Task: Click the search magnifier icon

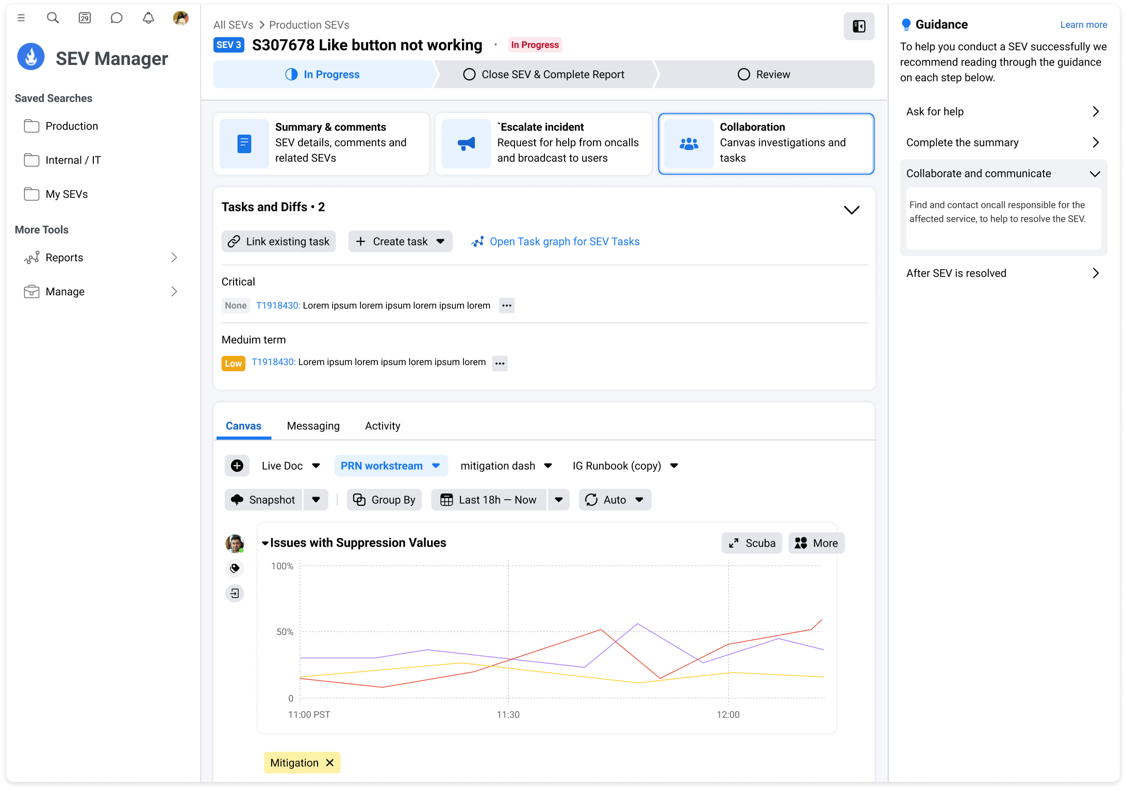Action: click(x=53, y=18)
